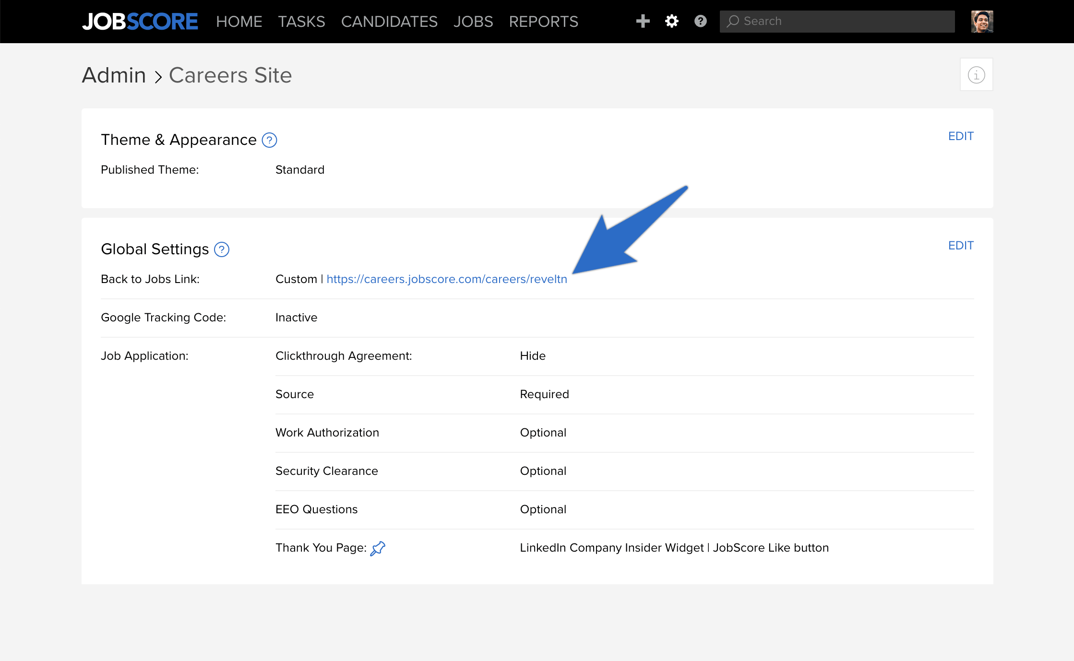
Task: Open the REPORTS menu
Action: [543, 22]
